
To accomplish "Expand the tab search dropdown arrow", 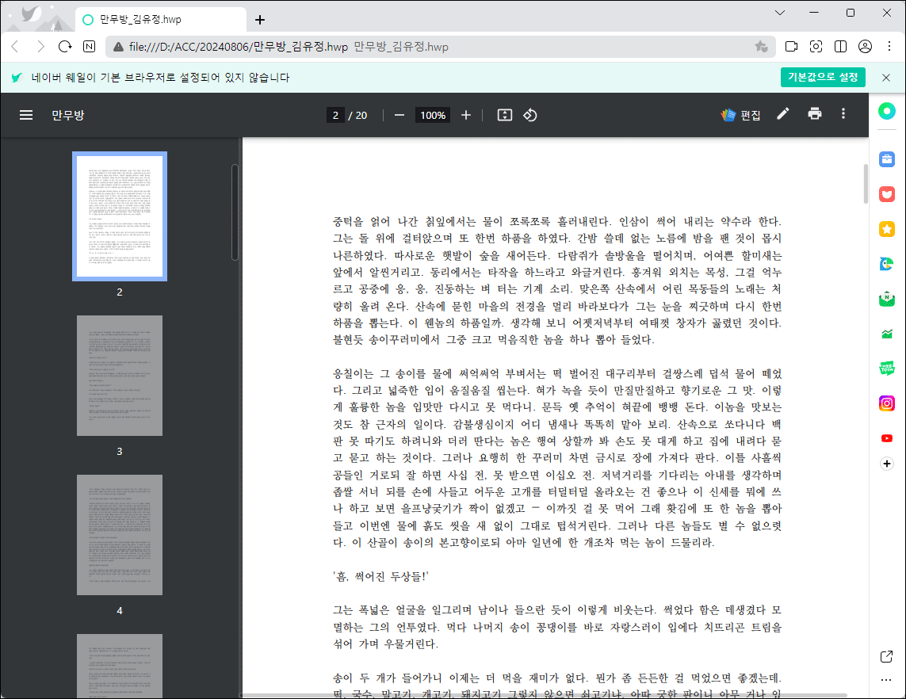I will (779, 13).
